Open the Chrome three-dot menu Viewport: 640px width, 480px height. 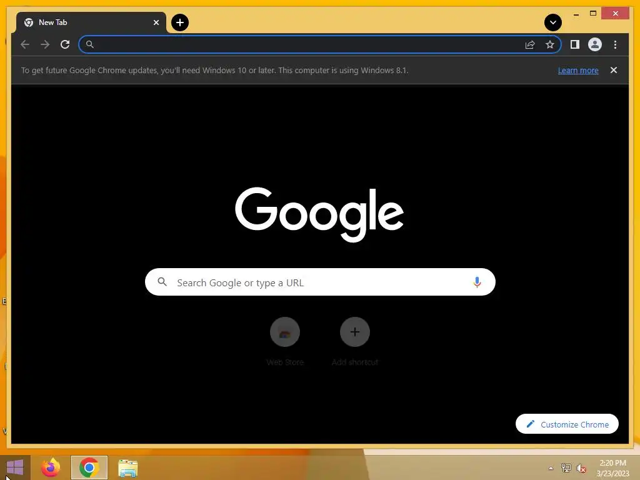pos(615,44)
